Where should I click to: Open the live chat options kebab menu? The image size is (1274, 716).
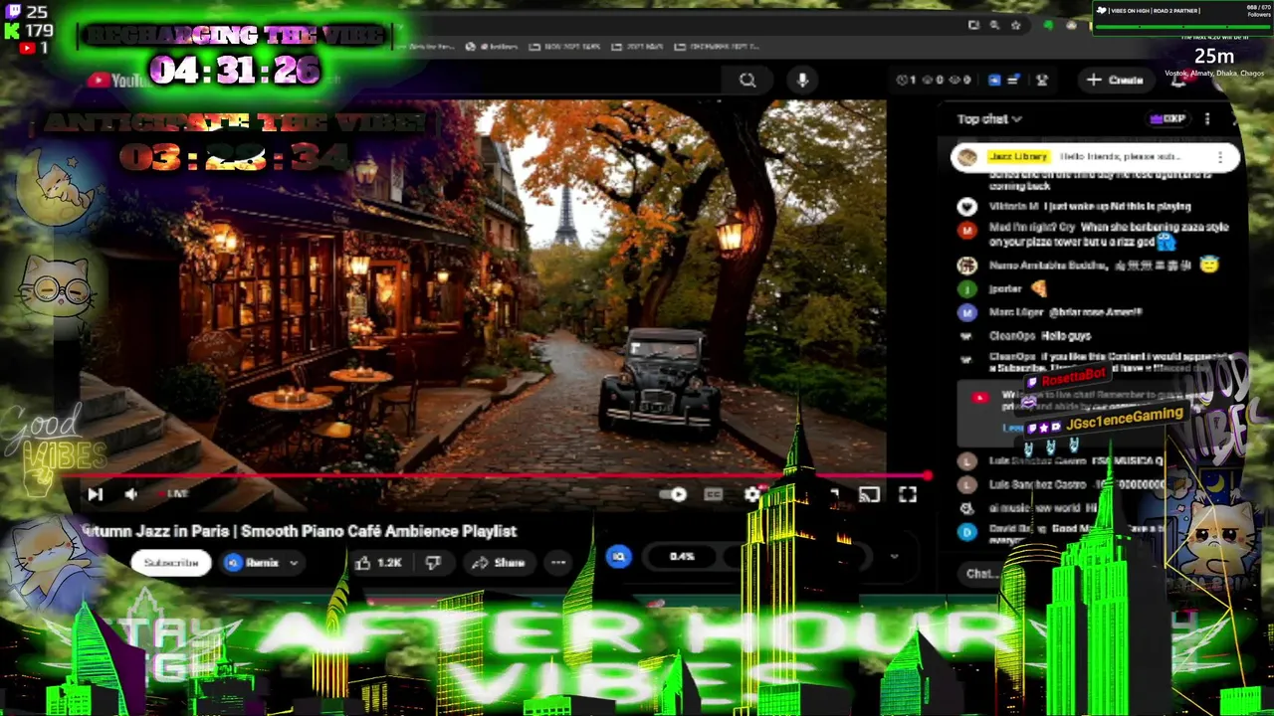pos(1207,119)
